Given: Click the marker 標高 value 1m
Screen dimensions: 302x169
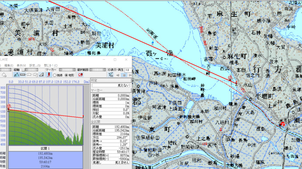Looking at the screenshot, I should (x=127, y=102).
